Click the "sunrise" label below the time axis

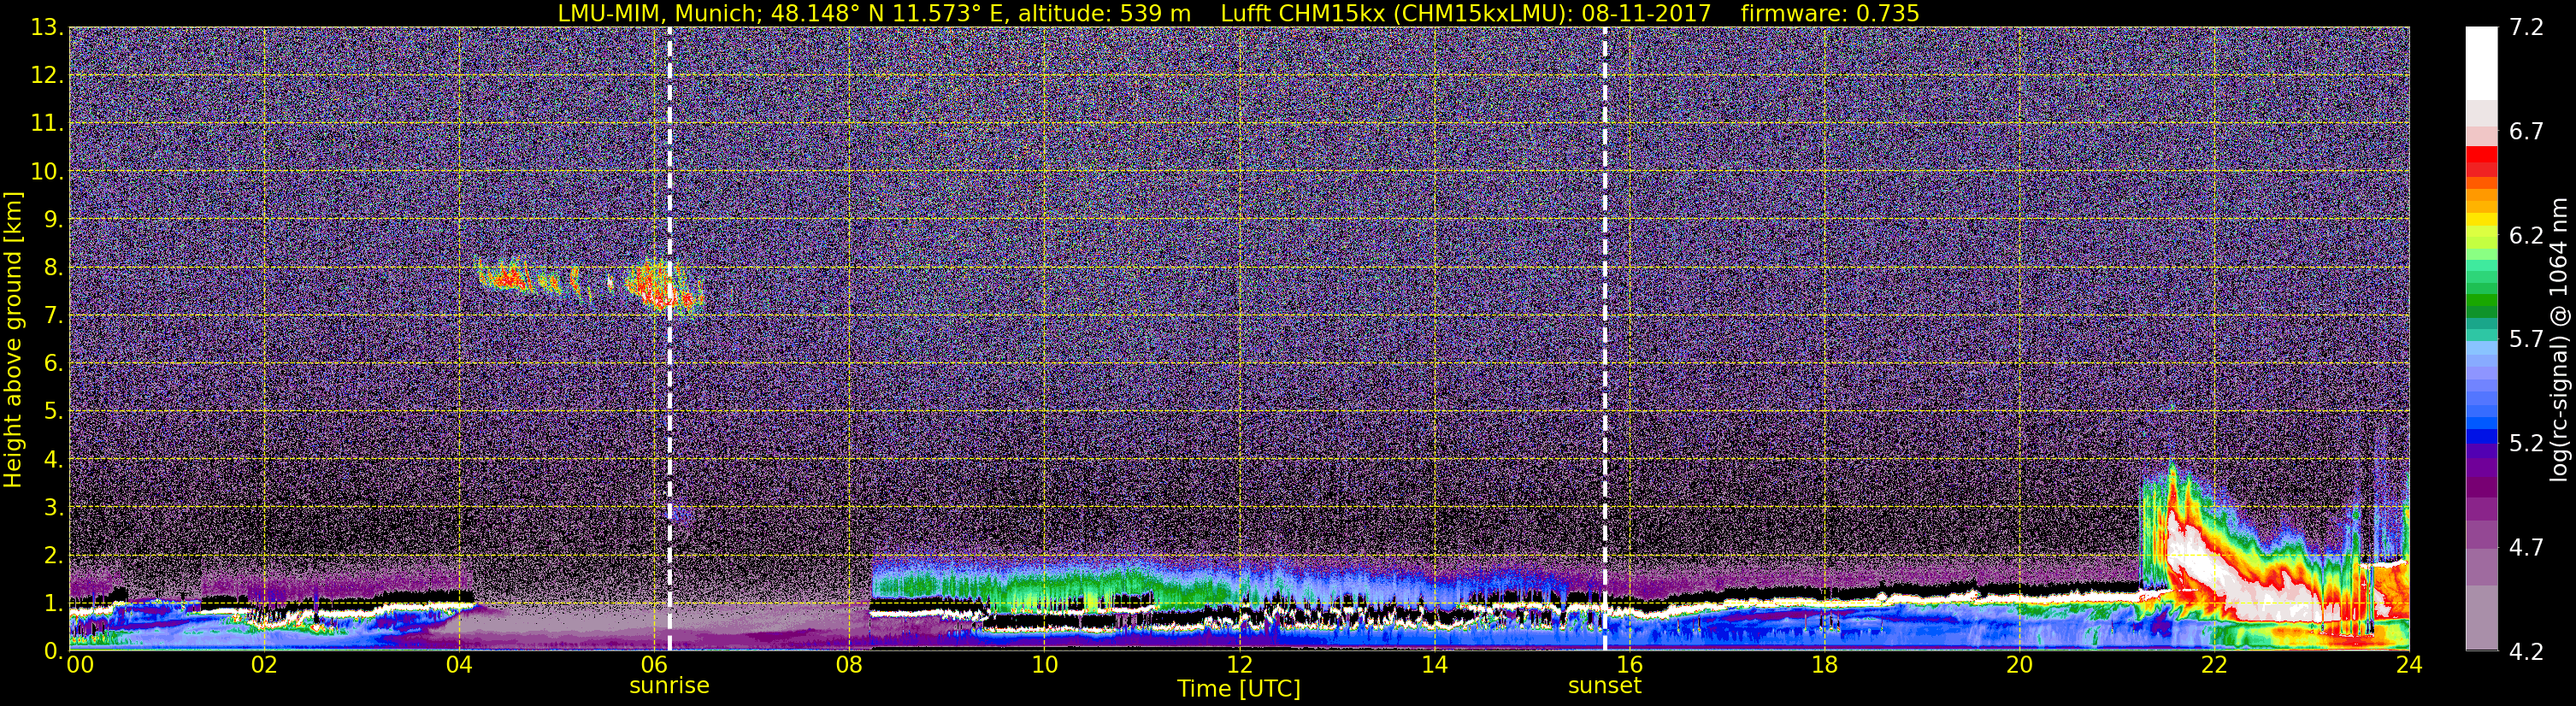tap(669, 686)
